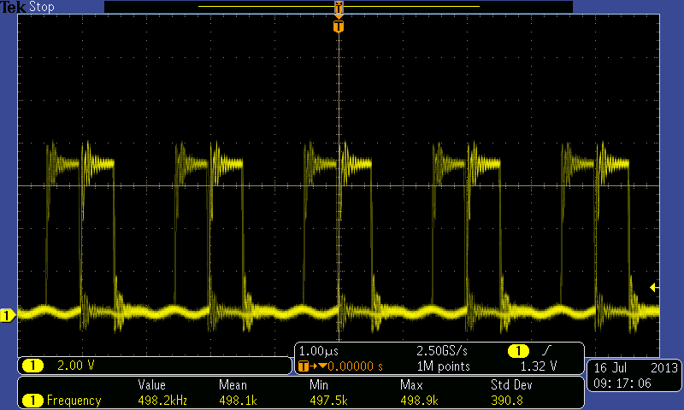The height and width of the screenshot is (410, 684).
Task: Click the Min value 497.5k
Action: pos(328,400)
